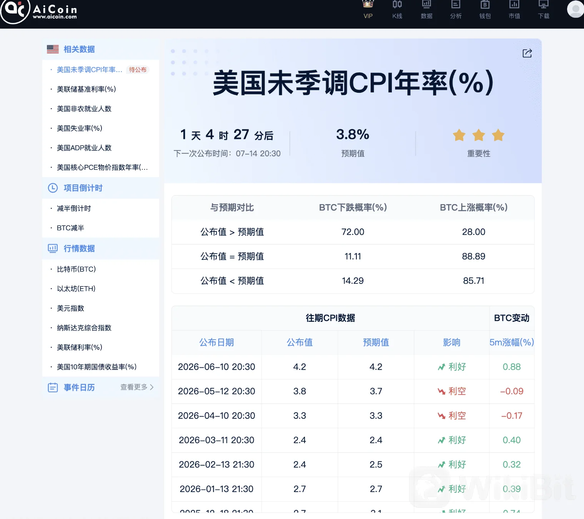Screen dimensions: 584x519
Task: Click the 待公布 tag
Action: click(x=138, y=70)
